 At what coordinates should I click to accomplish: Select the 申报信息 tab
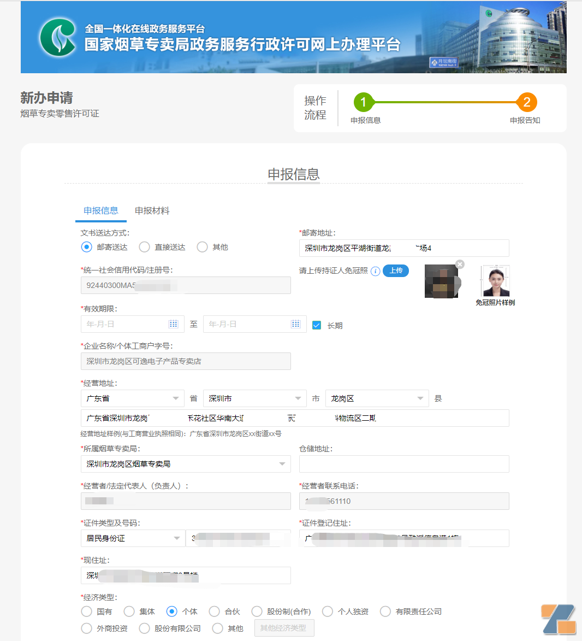[x=100, y=210]
